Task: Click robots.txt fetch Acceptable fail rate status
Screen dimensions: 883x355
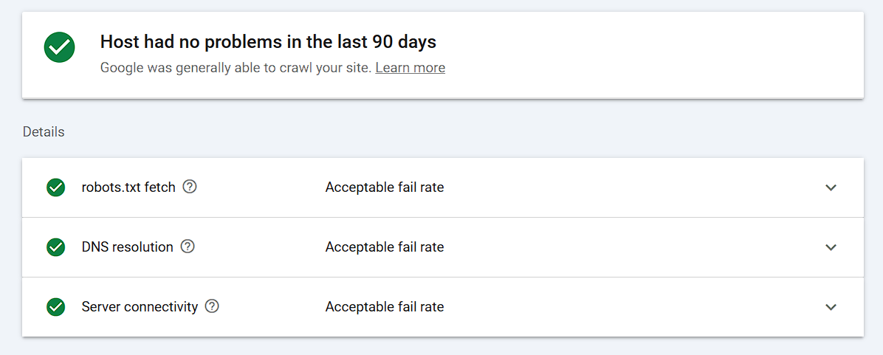Action: 384,187
